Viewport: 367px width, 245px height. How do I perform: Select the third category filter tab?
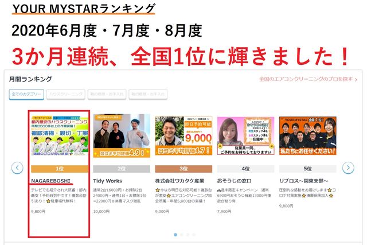click(107, 95)
